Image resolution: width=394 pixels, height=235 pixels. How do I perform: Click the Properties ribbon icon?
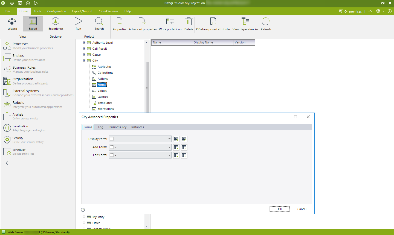120,24
